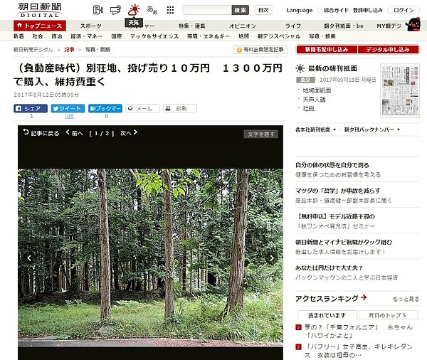Print the article (印刷)
The width and height of the screenshot is (427, 360).
tap(180, 108)
